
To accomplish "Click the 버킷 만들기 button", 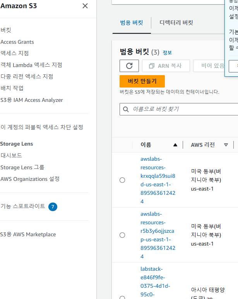I will click(x=142, y=81).
